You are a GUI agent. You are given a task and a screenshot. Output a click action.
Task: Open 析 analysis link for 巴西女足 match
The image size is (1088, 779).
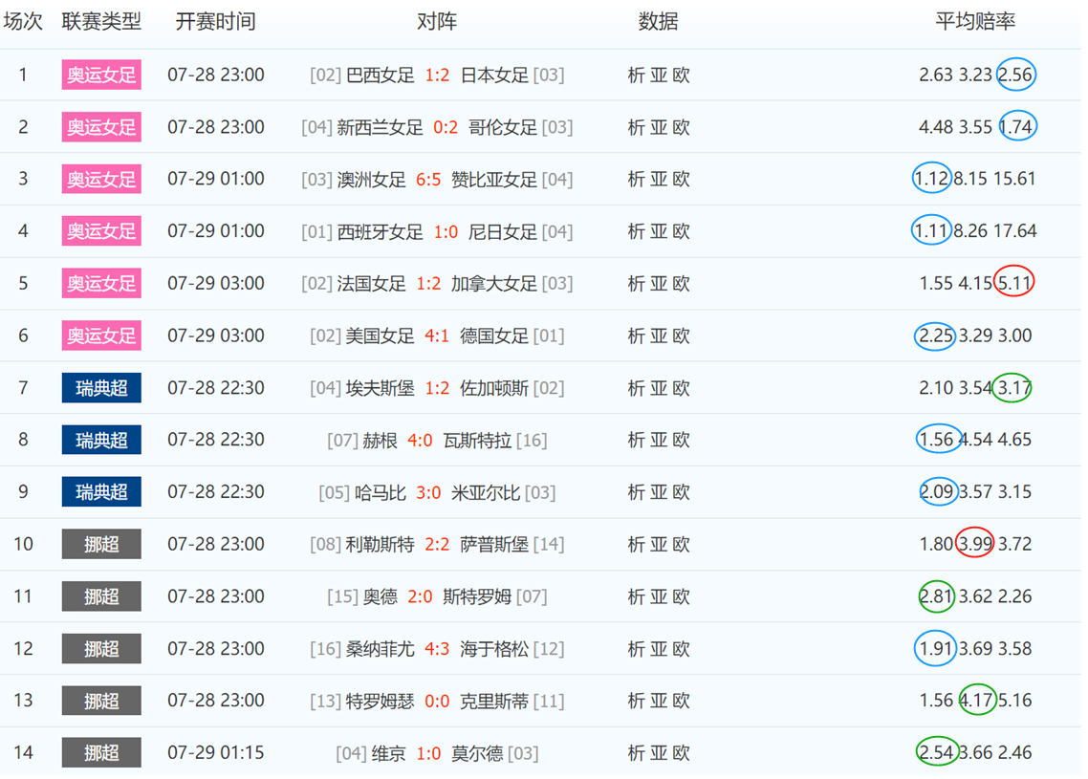[637, 75]
